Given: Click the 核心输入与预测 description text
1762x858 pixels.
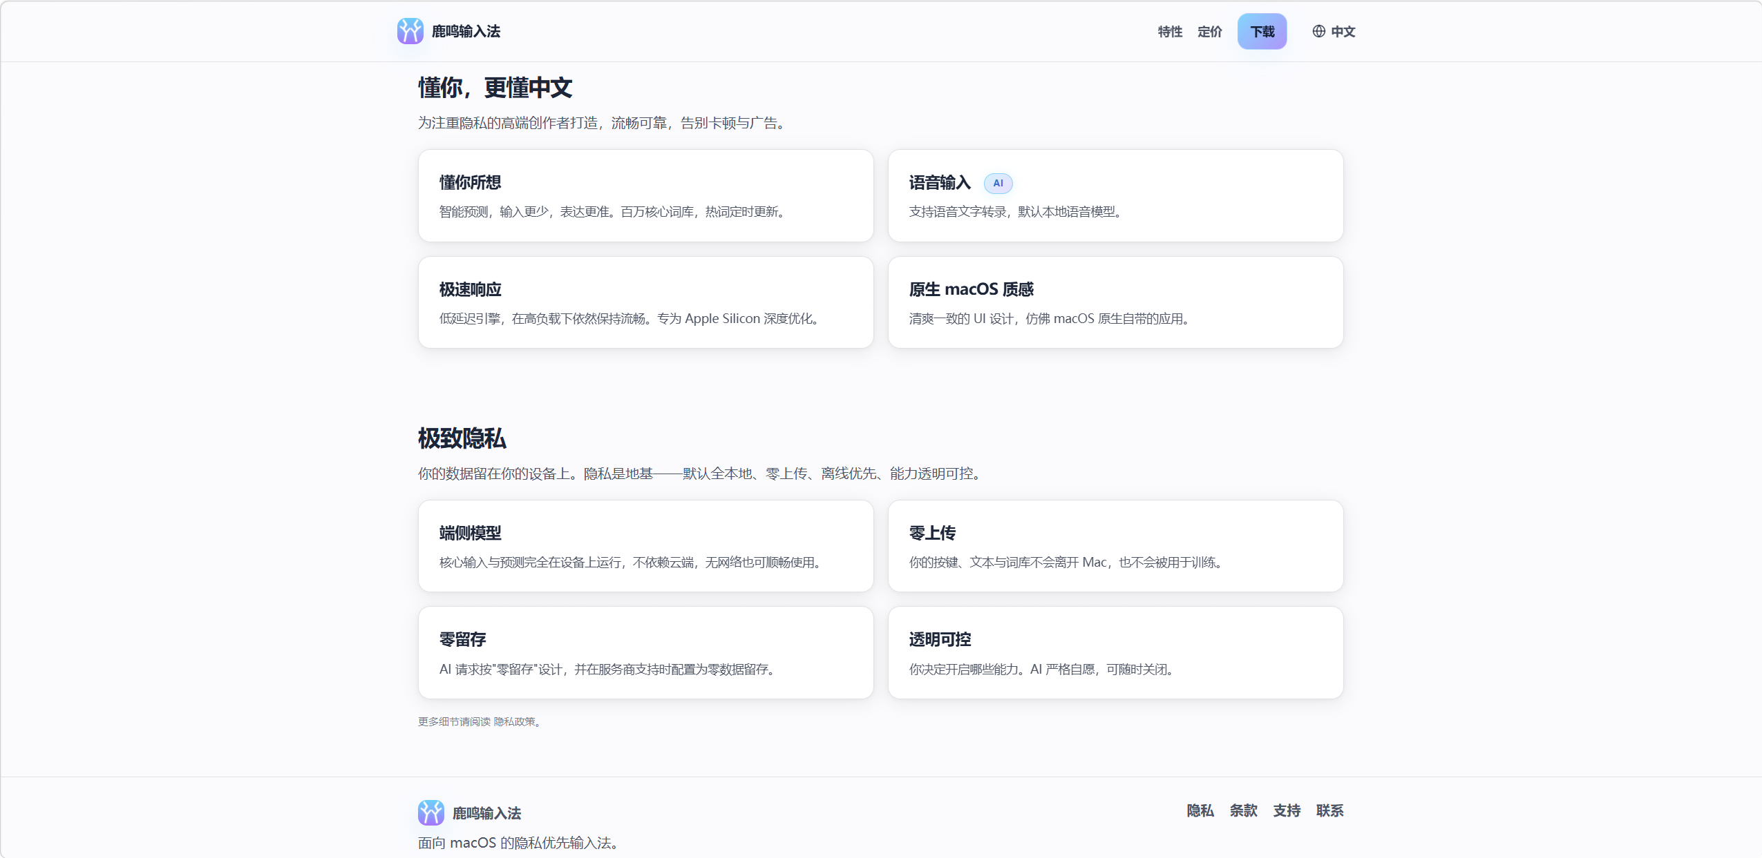Looking at the screenshot, I should point(632,562).
